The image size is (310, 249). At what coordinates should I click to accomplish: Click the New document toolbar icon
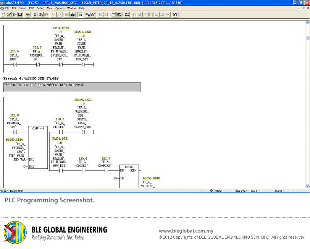[3, 15]
